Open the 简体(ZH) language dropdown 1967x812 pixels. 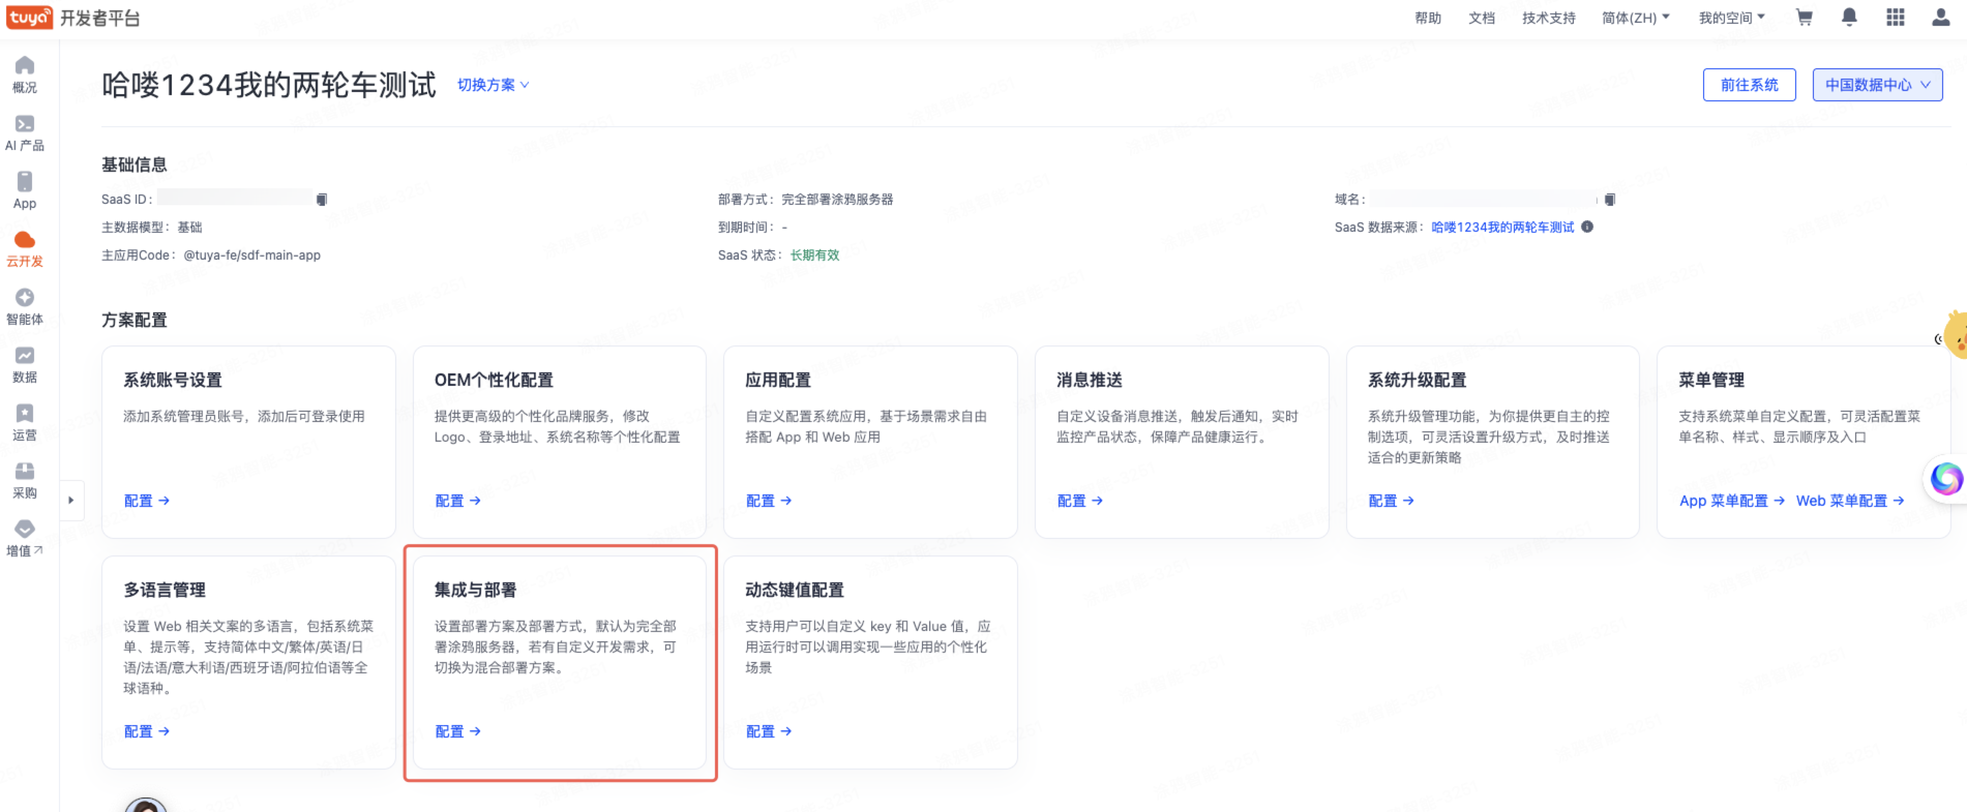(x=1635, y=17)
